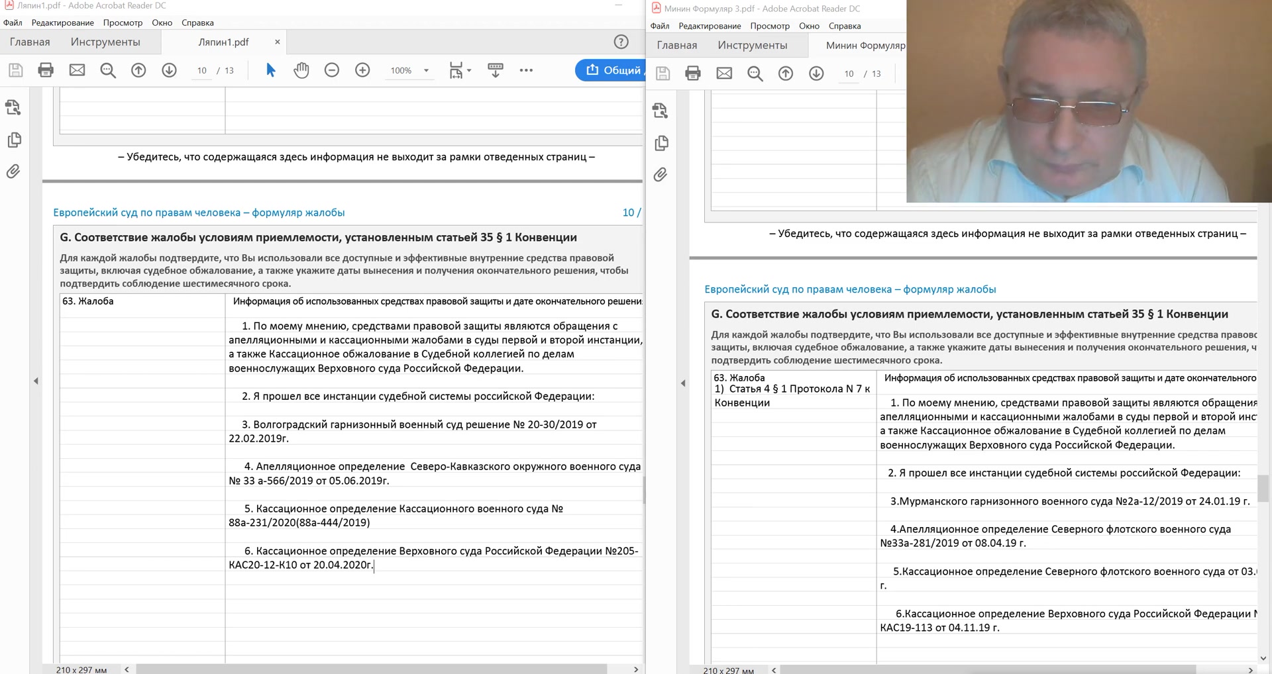
Task: Open attachments paperclip panel in Ляпин1
Action: pos(13,171)
